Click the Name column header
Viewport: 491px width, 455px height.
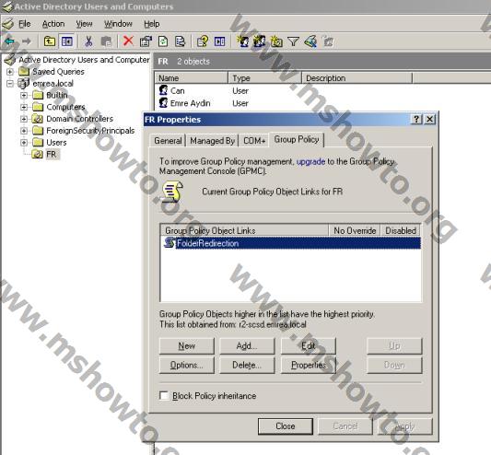(191, 77)
